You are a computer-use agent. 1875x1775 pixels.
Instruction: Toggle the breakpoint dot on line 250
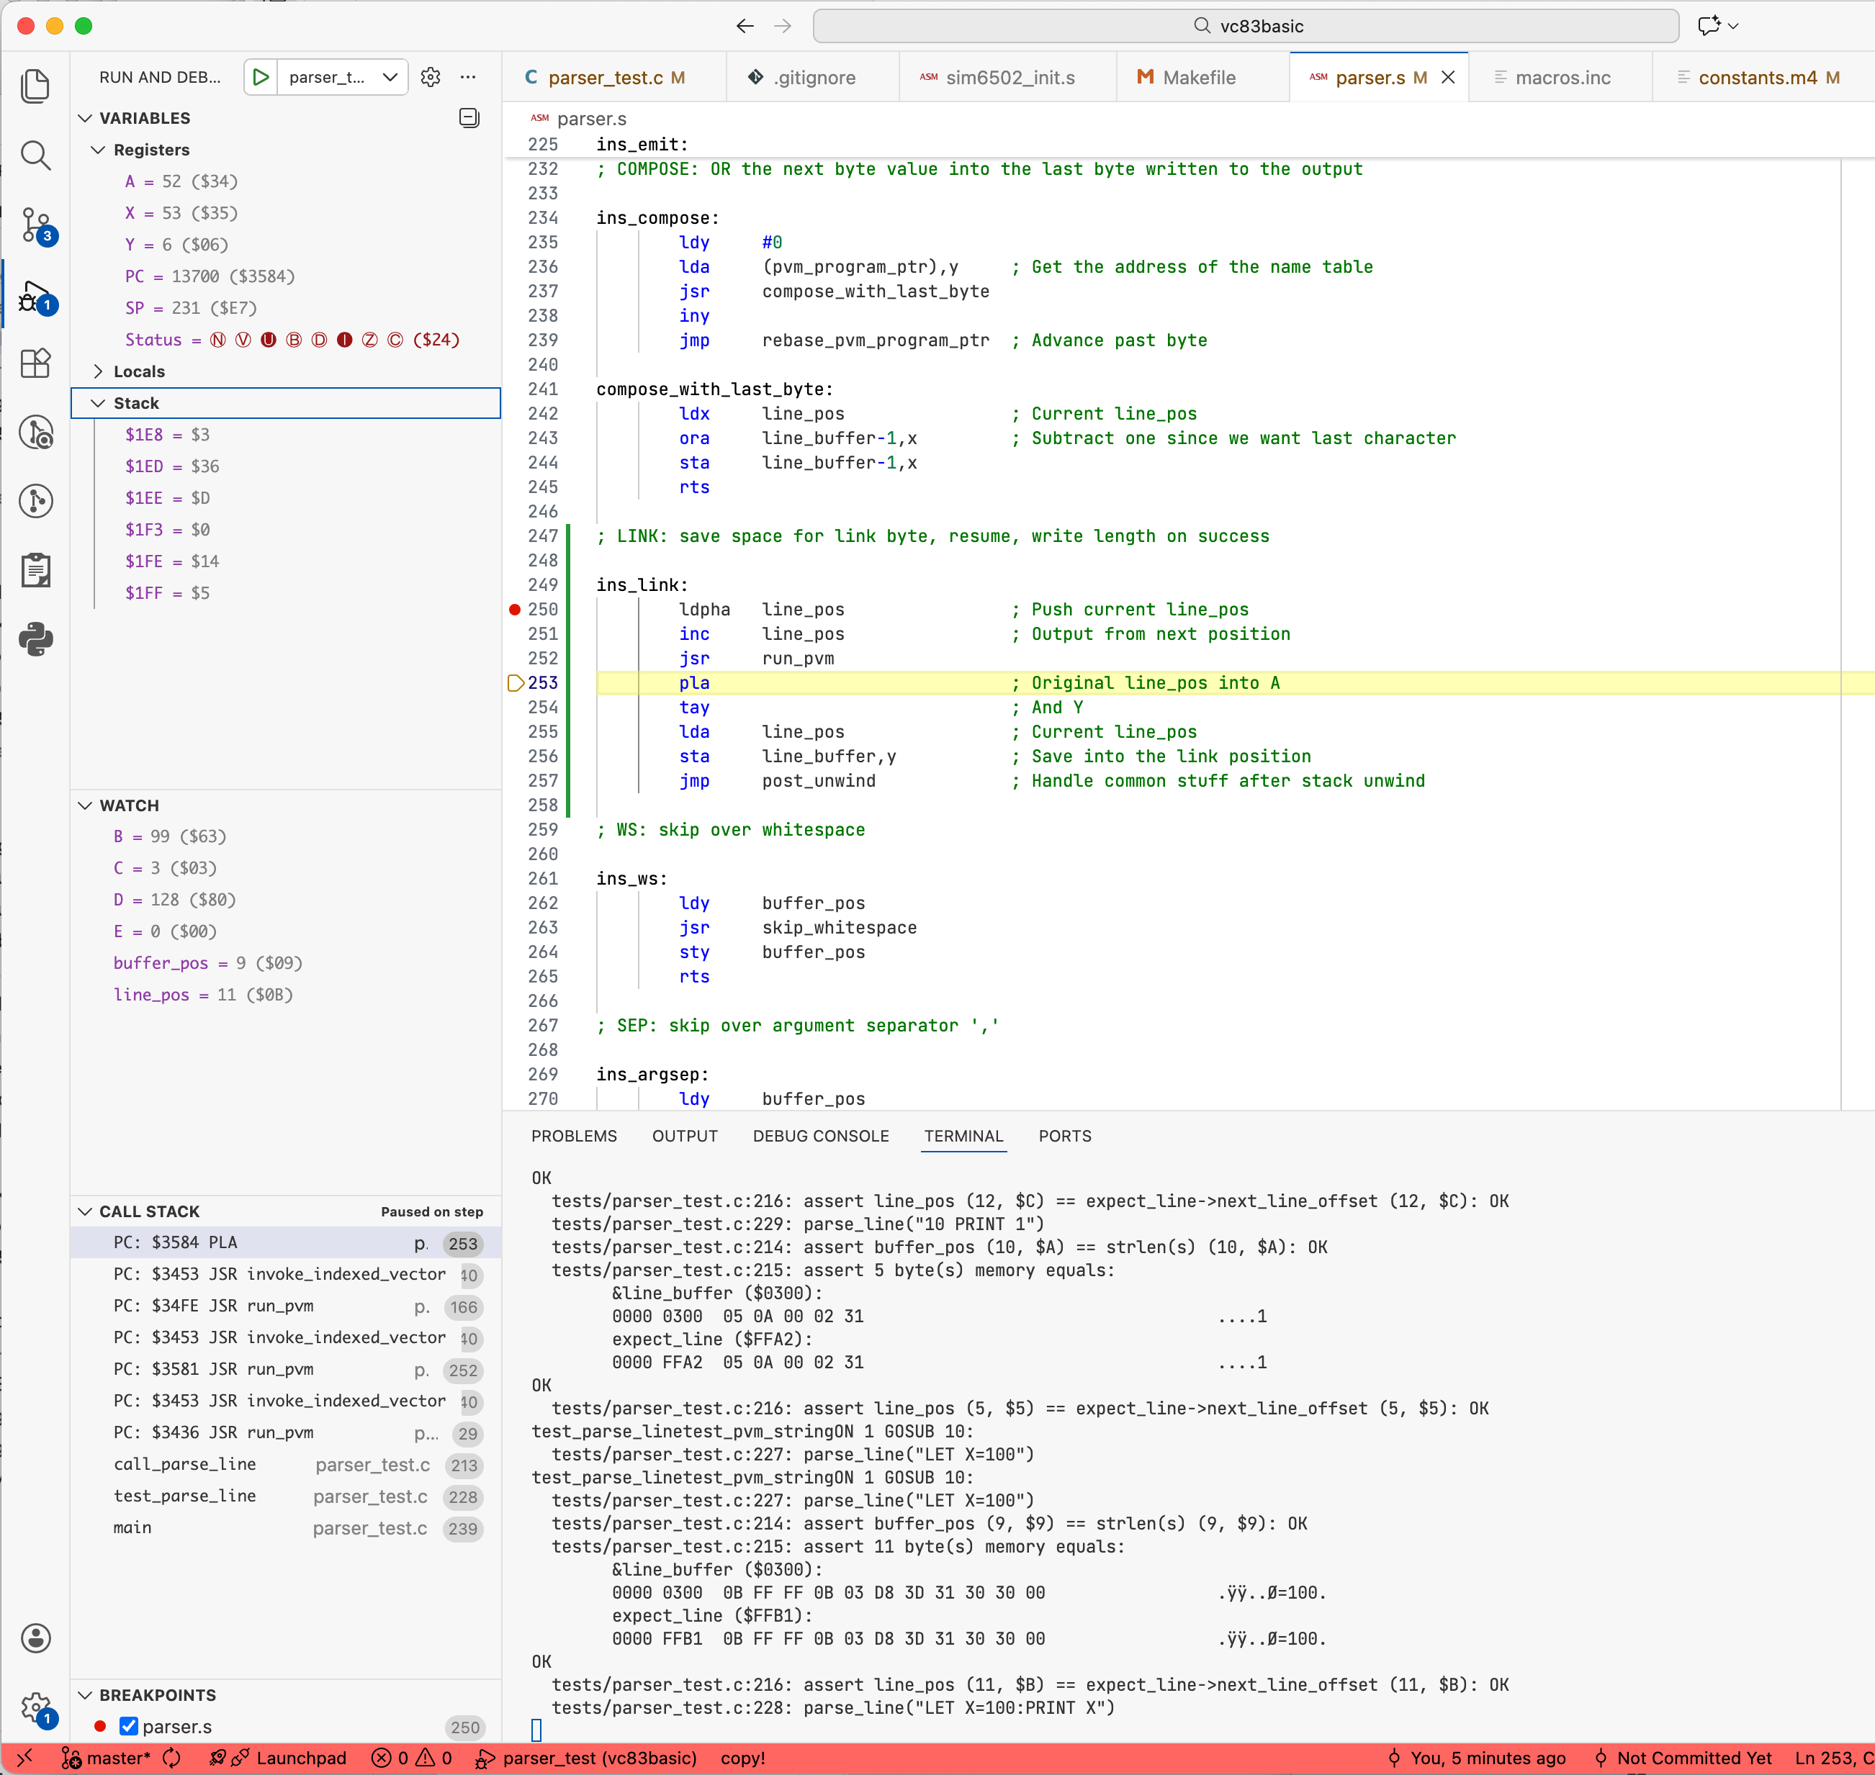coord(515,610)
